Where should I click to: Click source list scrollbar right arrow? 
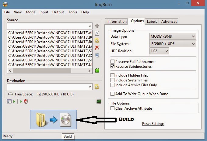89,71
